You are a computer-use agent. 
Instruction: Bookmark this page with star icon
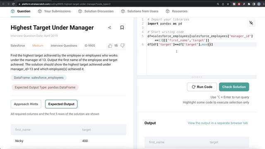point(228,4)
